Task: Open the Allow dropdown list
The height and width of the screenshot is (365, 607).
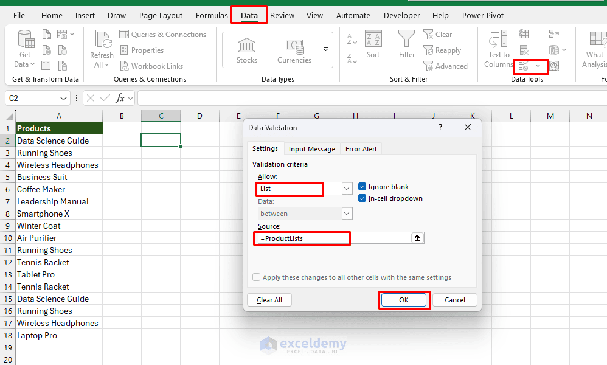Action: (x=347, y=189)
